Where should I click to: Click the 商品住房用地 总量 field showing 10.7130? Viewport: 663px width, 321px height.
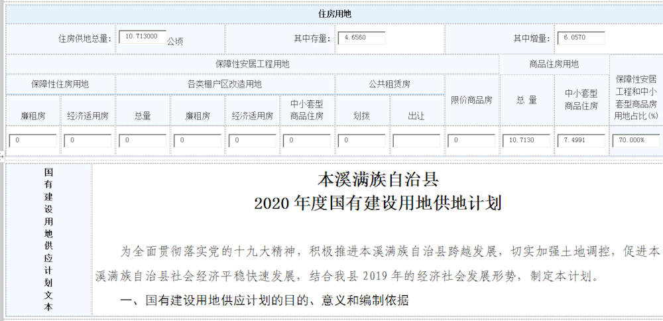(526, 141)
